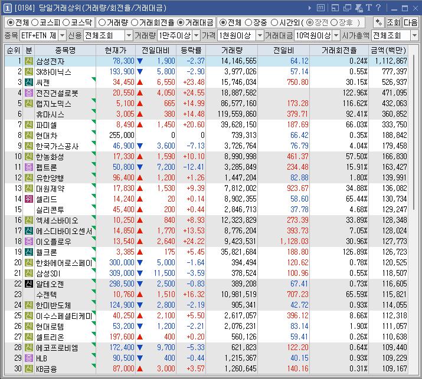Click the 다음 next button

coord(410,22)
